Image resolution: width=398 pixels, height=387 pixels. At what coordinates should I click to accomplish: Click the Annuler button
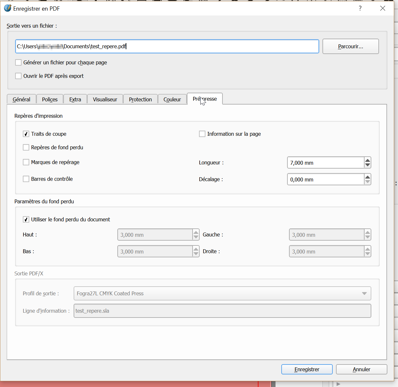click(361, 369)
